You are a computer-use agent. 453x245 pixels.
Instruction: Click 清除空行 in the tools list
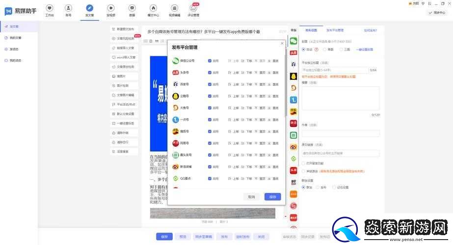coord(124,142)
